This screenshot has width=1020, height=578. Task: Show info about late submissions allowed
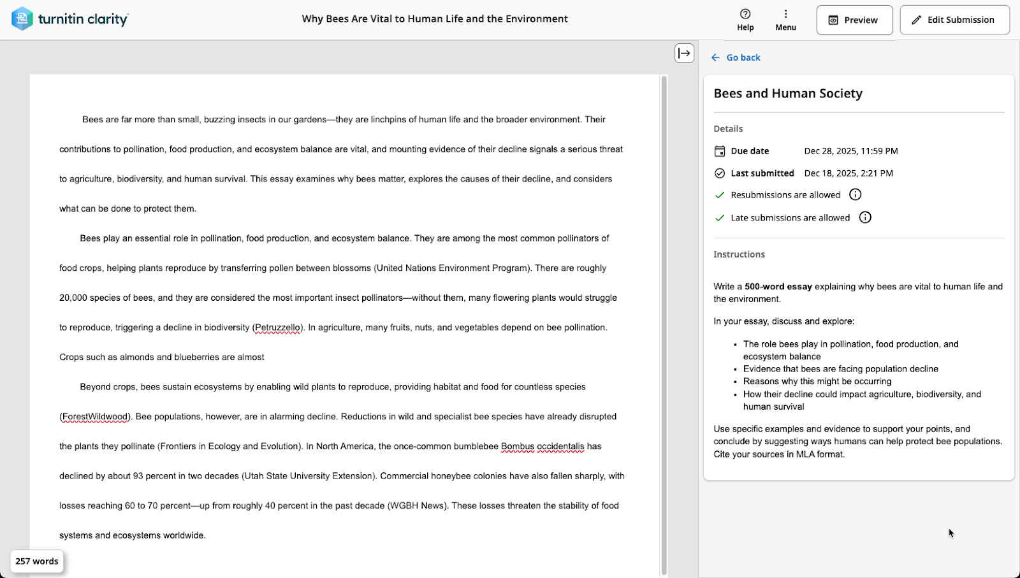(865, 217)
